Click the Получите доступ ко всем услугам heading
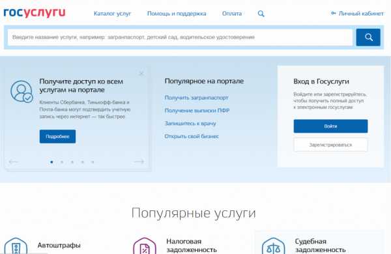 [x=81, y=85]
